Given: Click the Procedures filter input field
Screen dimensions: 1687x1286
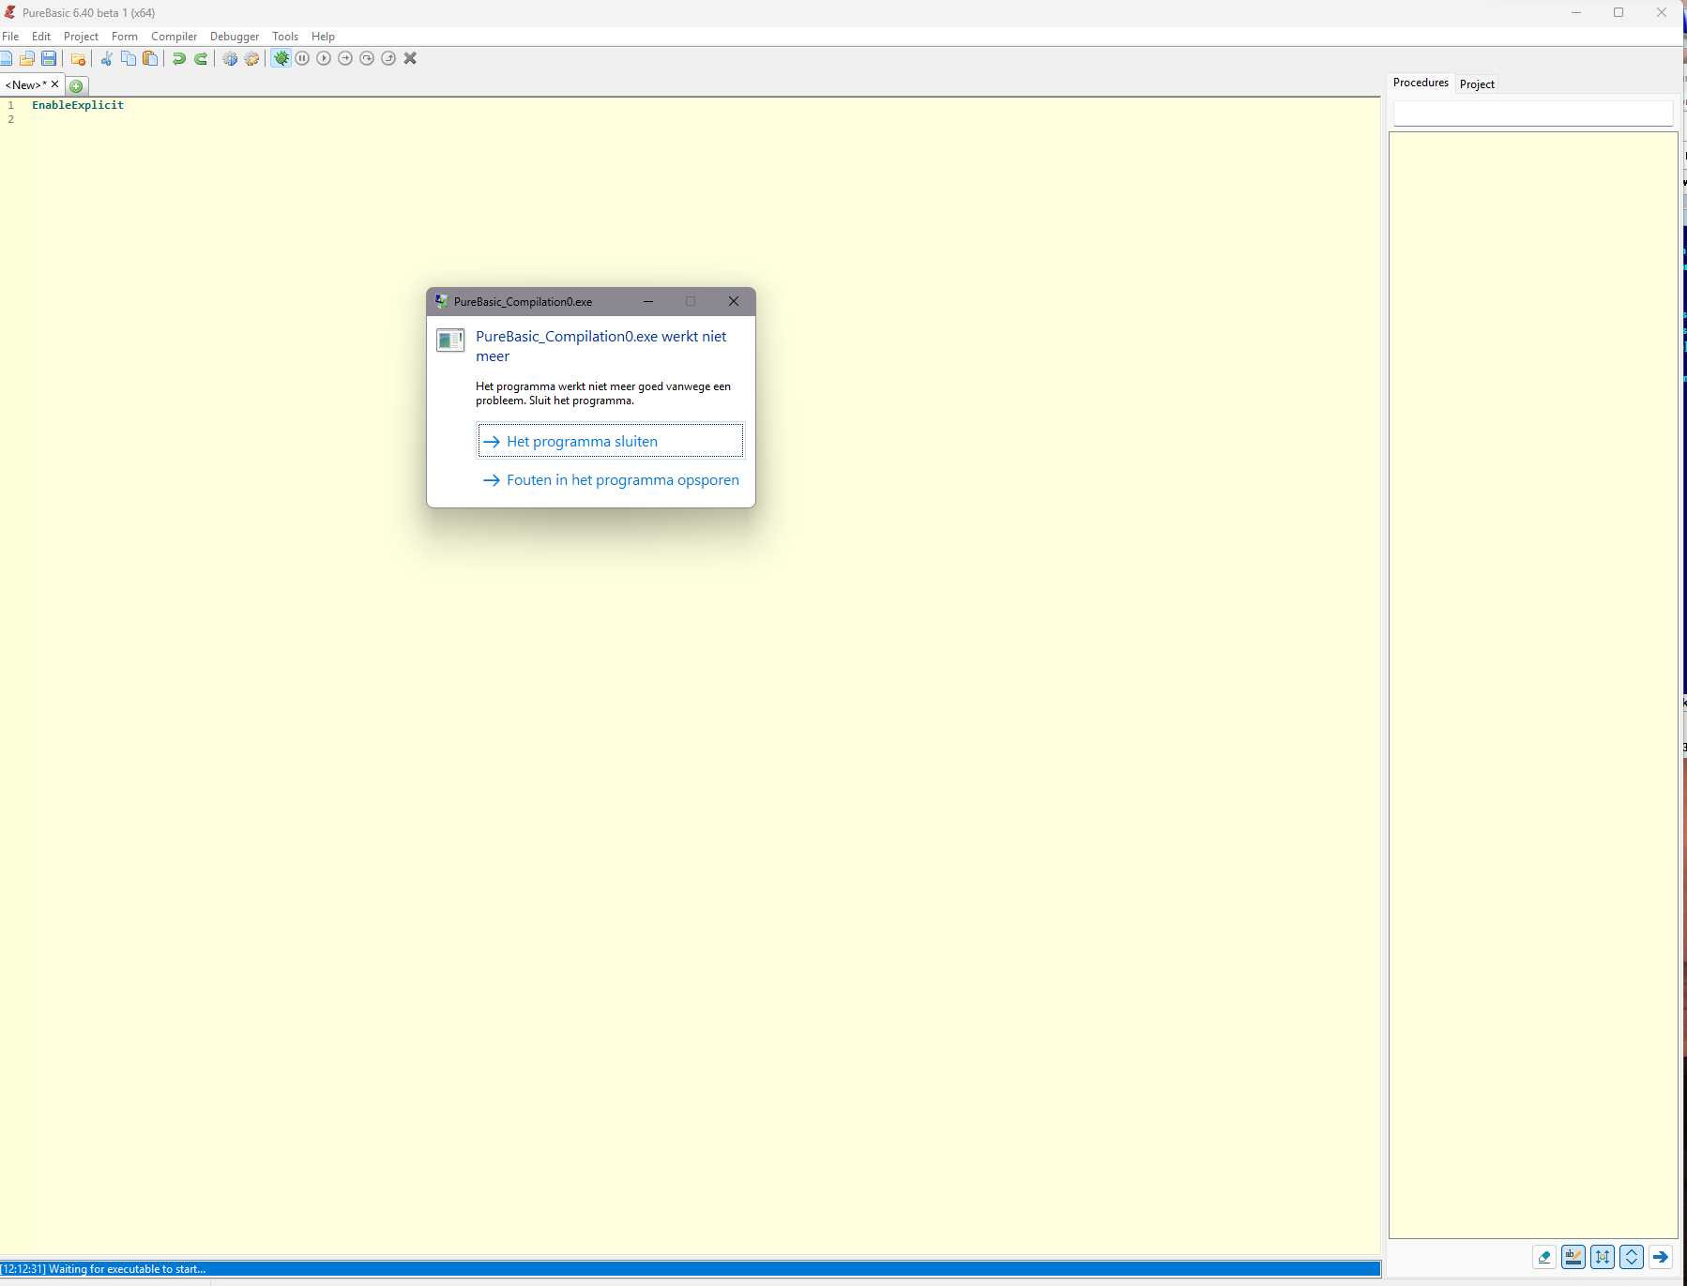Looking at the screenshot, I should tap(1532, 113).
